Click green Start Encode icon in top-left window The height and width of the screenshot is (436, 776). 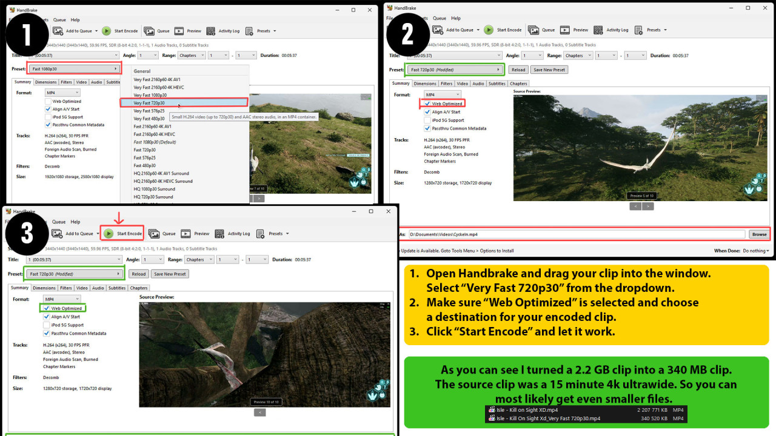(106, 31)
